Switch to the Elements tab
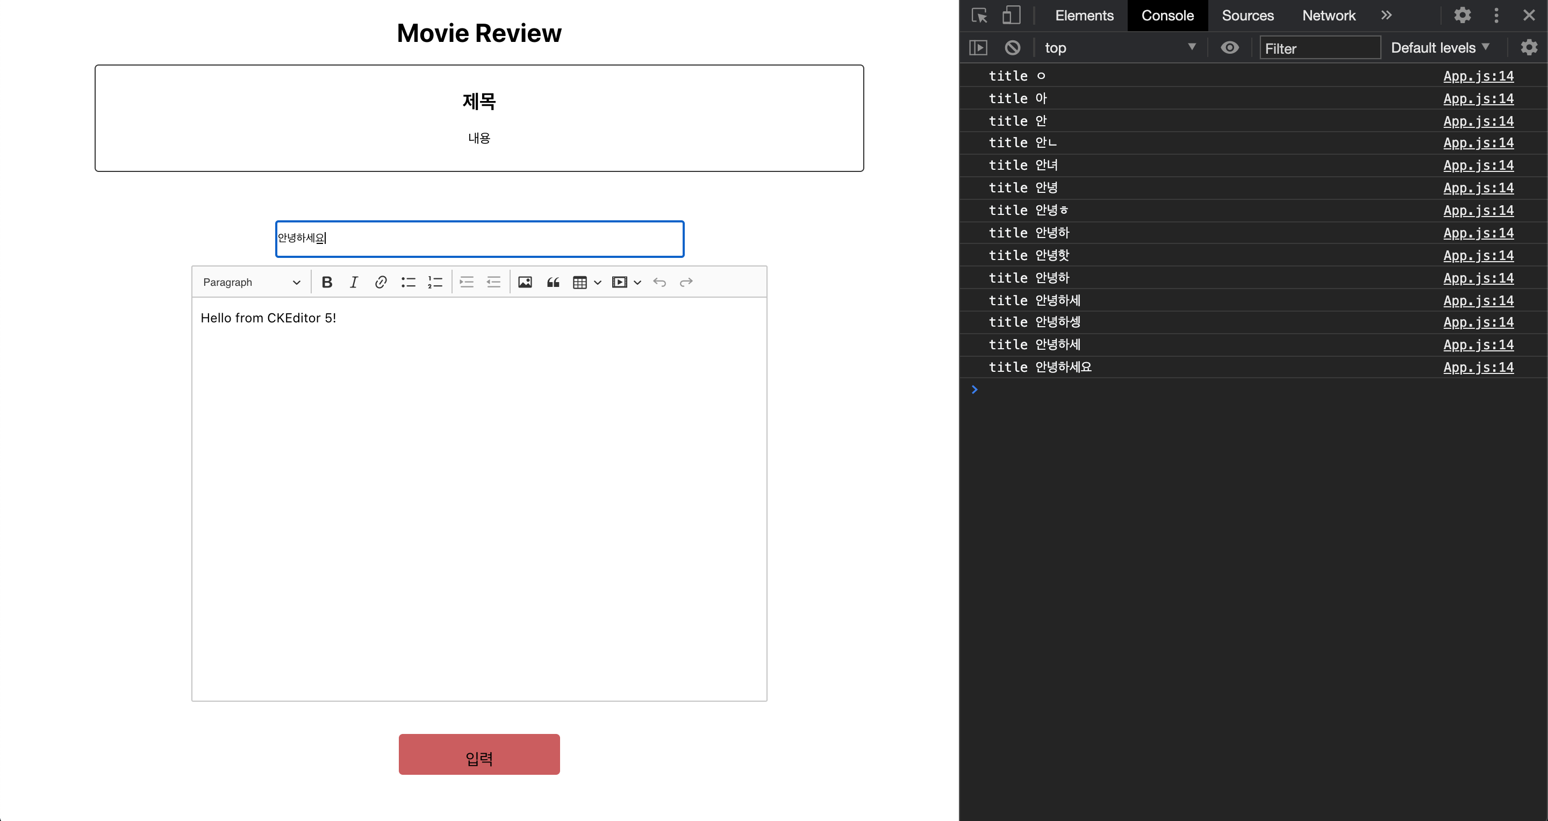The image size is (1548, 821). pyautogui.click(x=1084, y=16)
